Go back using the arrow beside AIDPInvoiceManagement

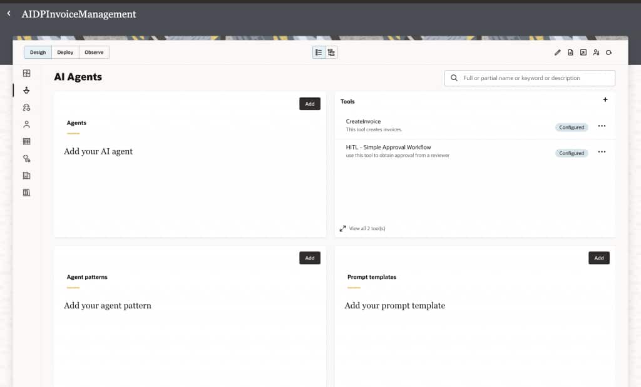pyautogui.click(x=9, y=14)
